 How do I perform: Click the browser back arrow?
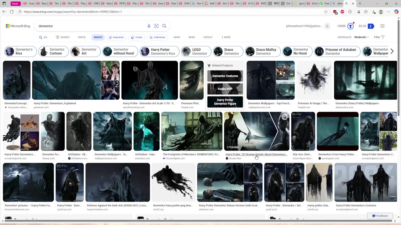(x=4, y=12)
